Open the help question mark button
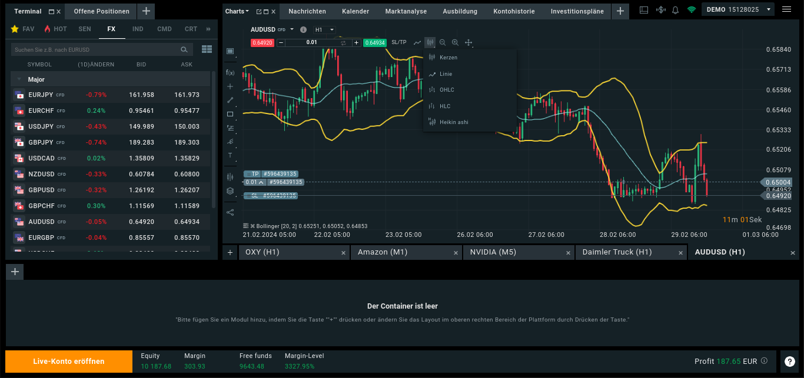The height and width of the screenshot is (378, 804). click(790, 361)
